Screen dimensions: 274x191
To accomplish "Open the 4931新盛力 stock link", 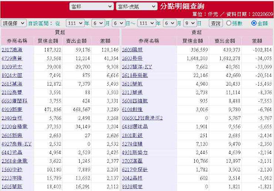I will coord(135,152).
